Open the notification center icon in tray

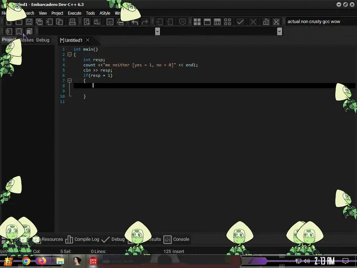[345, 261]
